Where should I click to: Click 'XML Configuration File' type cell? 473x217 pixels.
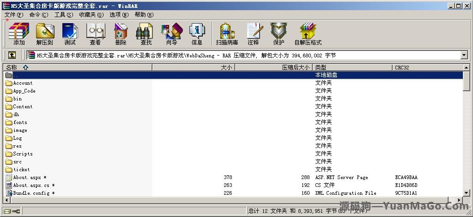[346, 193]
